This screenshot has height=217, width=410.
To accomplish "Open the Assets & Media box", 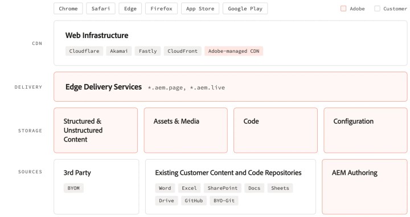I will pos(186,130).
